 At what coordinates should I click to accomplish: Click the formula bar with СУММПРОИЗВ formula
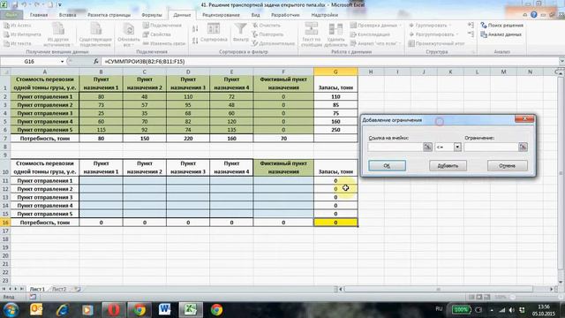[x=329, y=61]
